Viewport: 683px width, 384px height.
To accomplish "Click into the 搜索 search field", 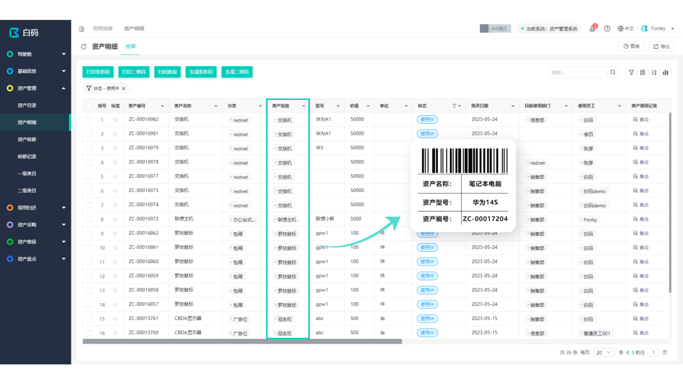I will (x=578, y=73).
